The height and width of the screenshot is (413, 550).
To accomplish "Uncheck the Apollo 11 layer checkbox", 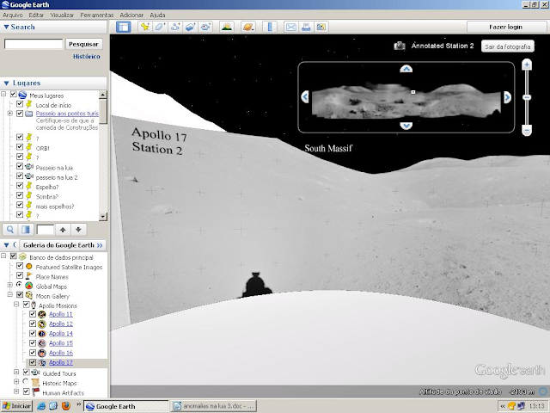I will (x=33, y=314).
